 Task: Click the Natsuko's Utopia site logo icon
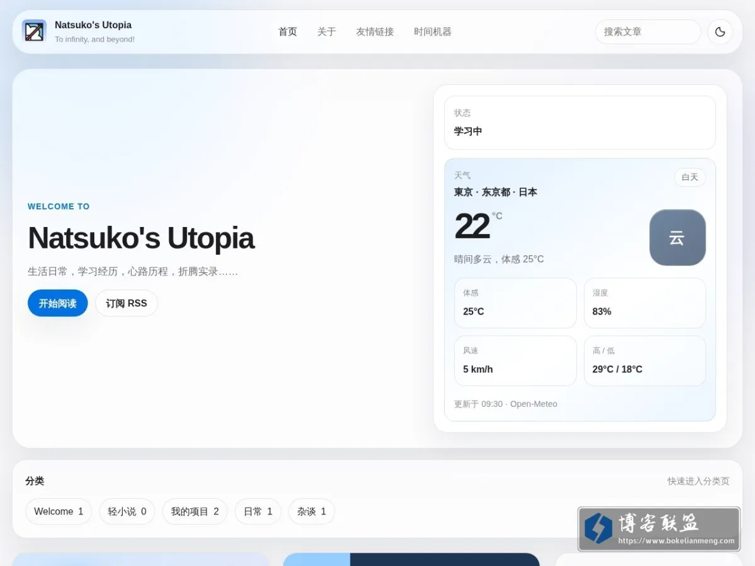point(34,31)
